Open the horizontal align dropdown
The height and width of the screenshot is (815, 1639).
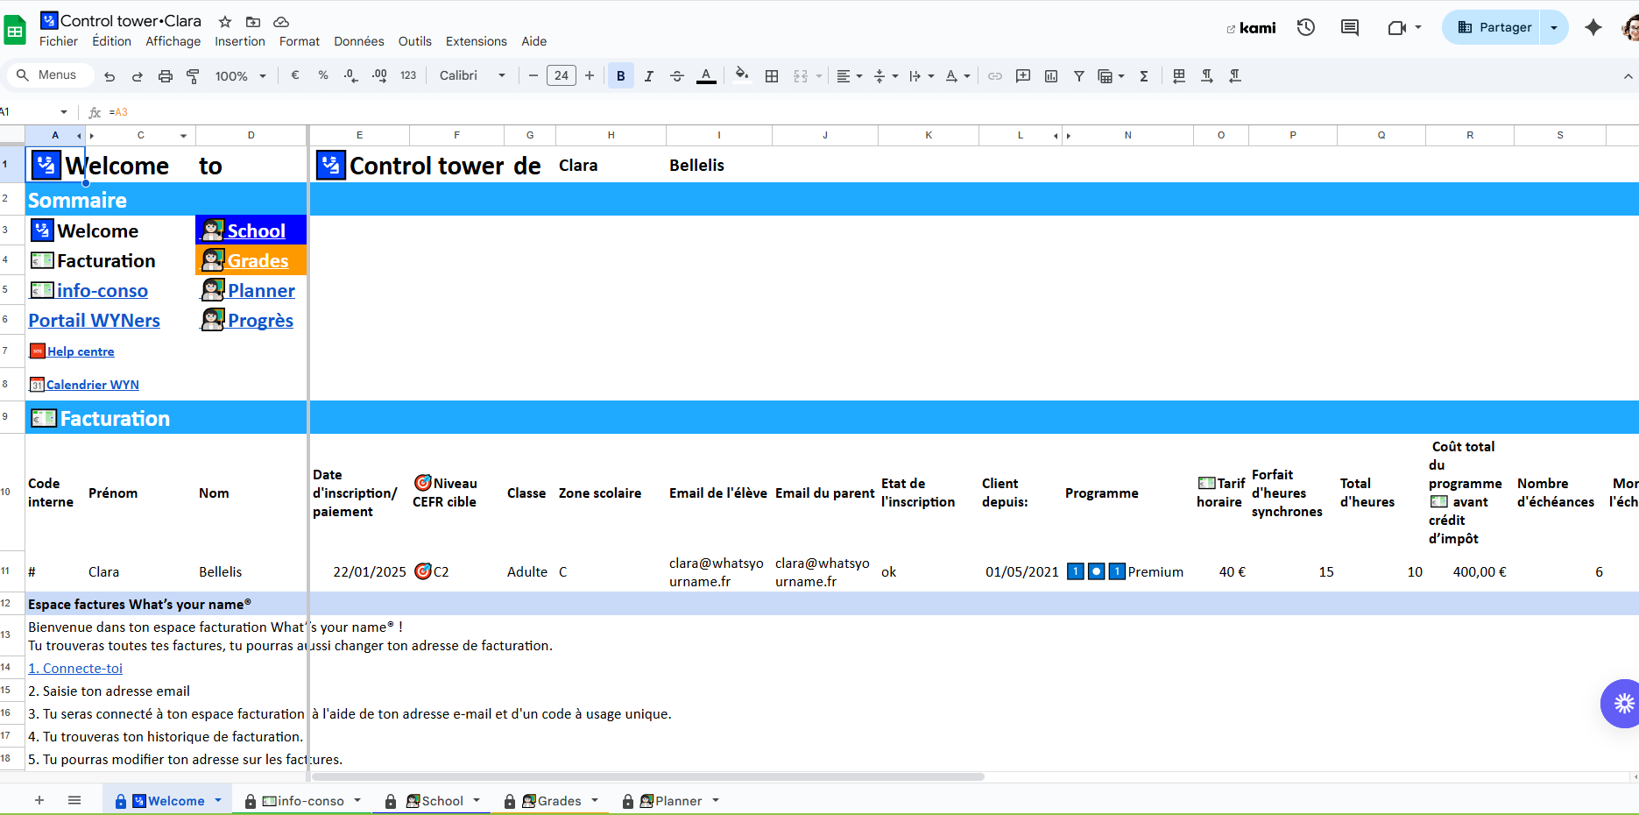click(849, 76)
